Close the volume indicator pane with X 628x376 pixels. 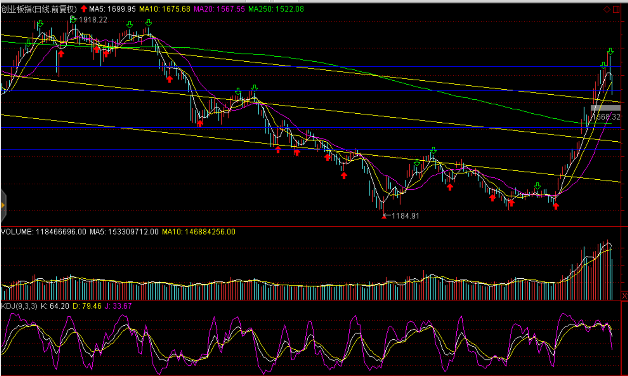624,296
